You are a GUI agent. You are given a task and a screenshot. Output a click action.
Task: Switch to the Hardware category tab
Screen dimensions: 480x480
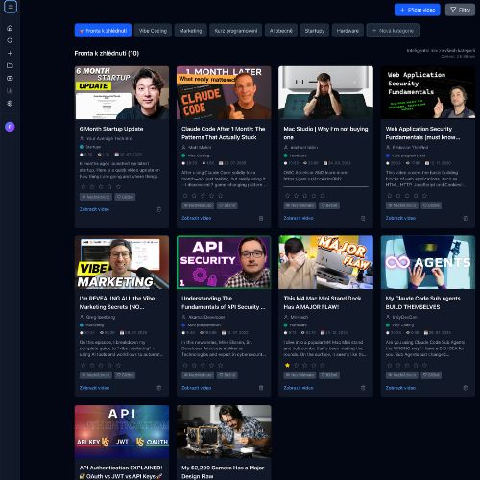coord(348,31)
